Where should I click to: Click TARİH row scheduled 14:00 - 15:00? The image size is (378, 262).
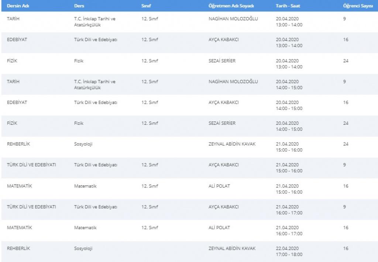pos(189,85)
